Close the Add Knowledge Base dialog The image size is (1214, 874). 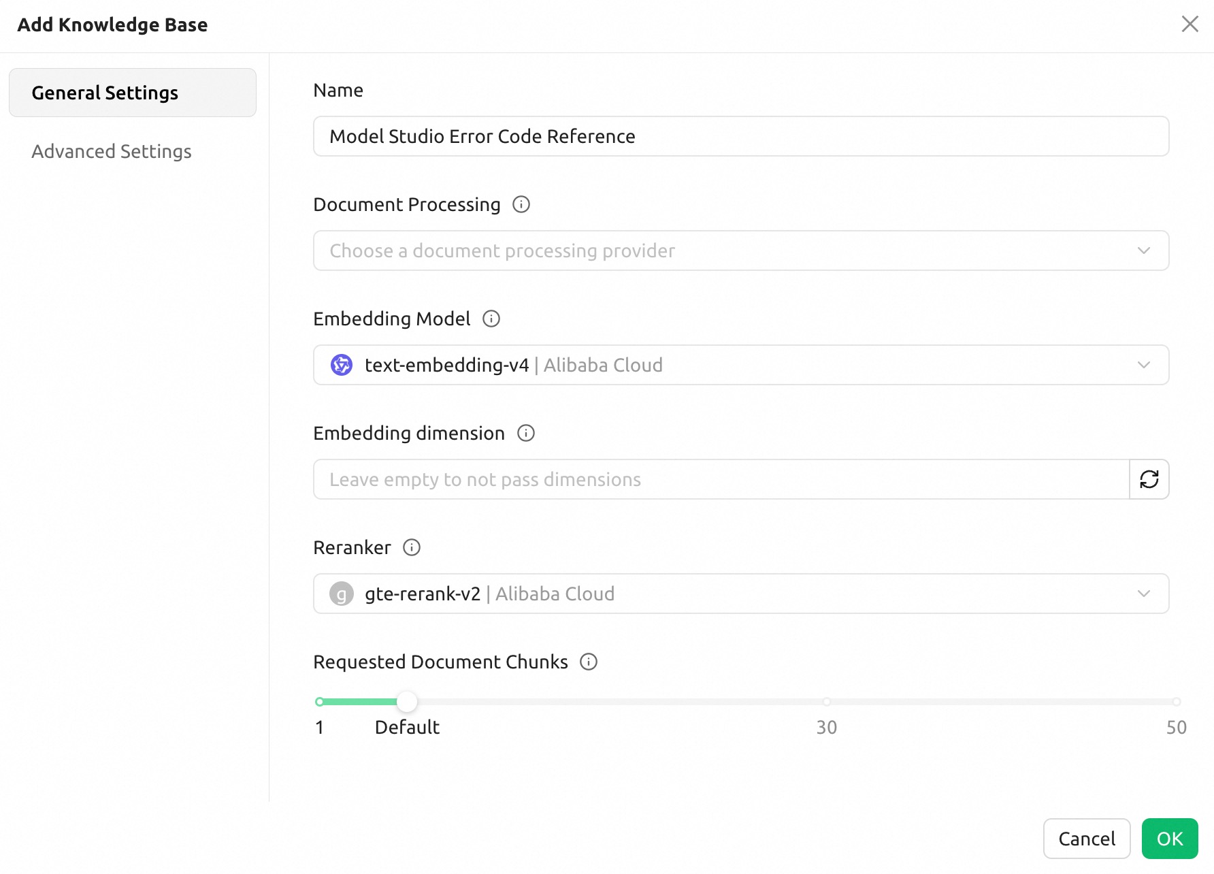coord(1190,24)
